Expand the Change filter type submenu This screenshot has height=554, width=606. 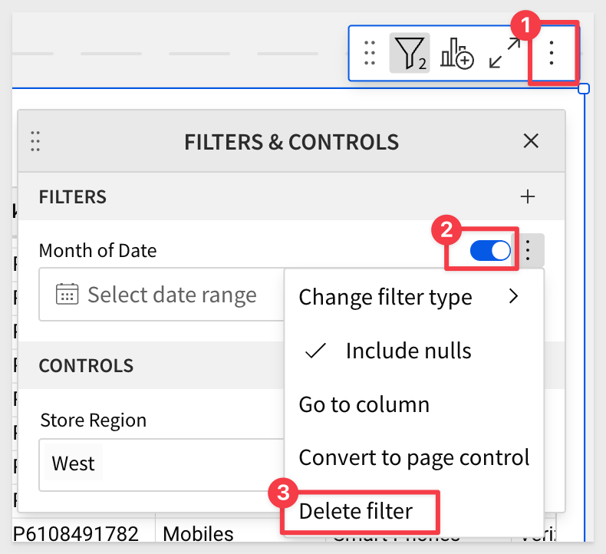click(413, 297)
